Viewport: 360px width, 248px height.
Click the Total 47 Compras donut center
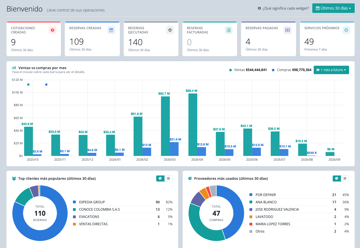click(x=216, y=213)
